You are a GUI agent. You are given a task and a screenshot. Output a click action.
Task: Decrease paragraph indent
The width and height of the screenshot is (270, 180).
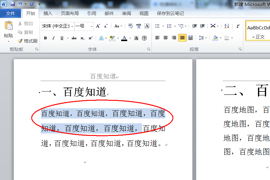click(x=194, y=26)
